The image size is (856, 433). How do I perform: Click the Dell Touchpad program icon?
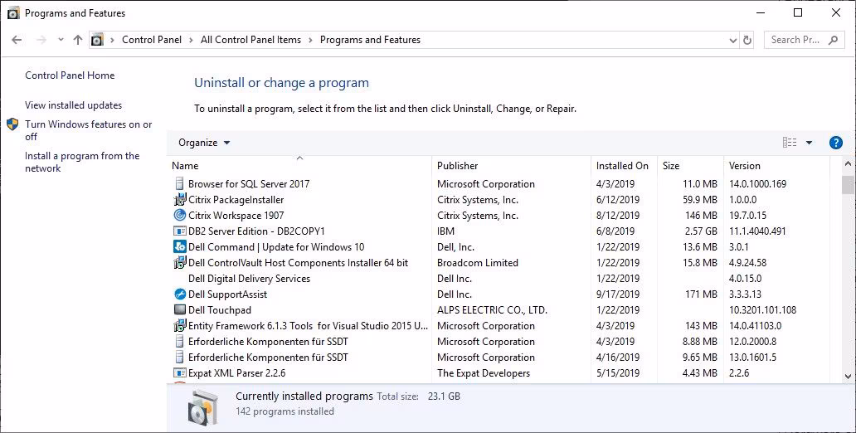click(180, 310)
